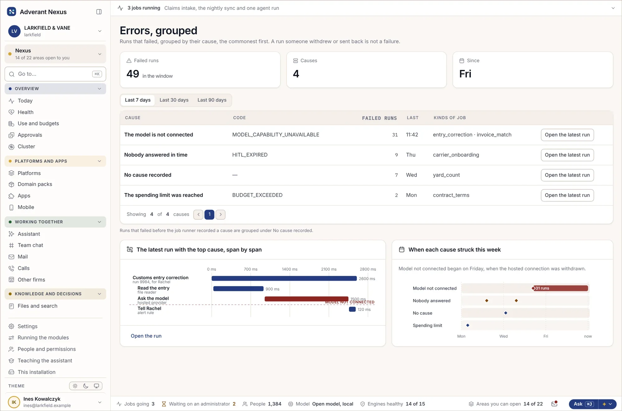The width and height of the screenshot is (622, 411).
Task: Open latest run for HITL_EXPIRED row
Action: (x=567, y=155)
